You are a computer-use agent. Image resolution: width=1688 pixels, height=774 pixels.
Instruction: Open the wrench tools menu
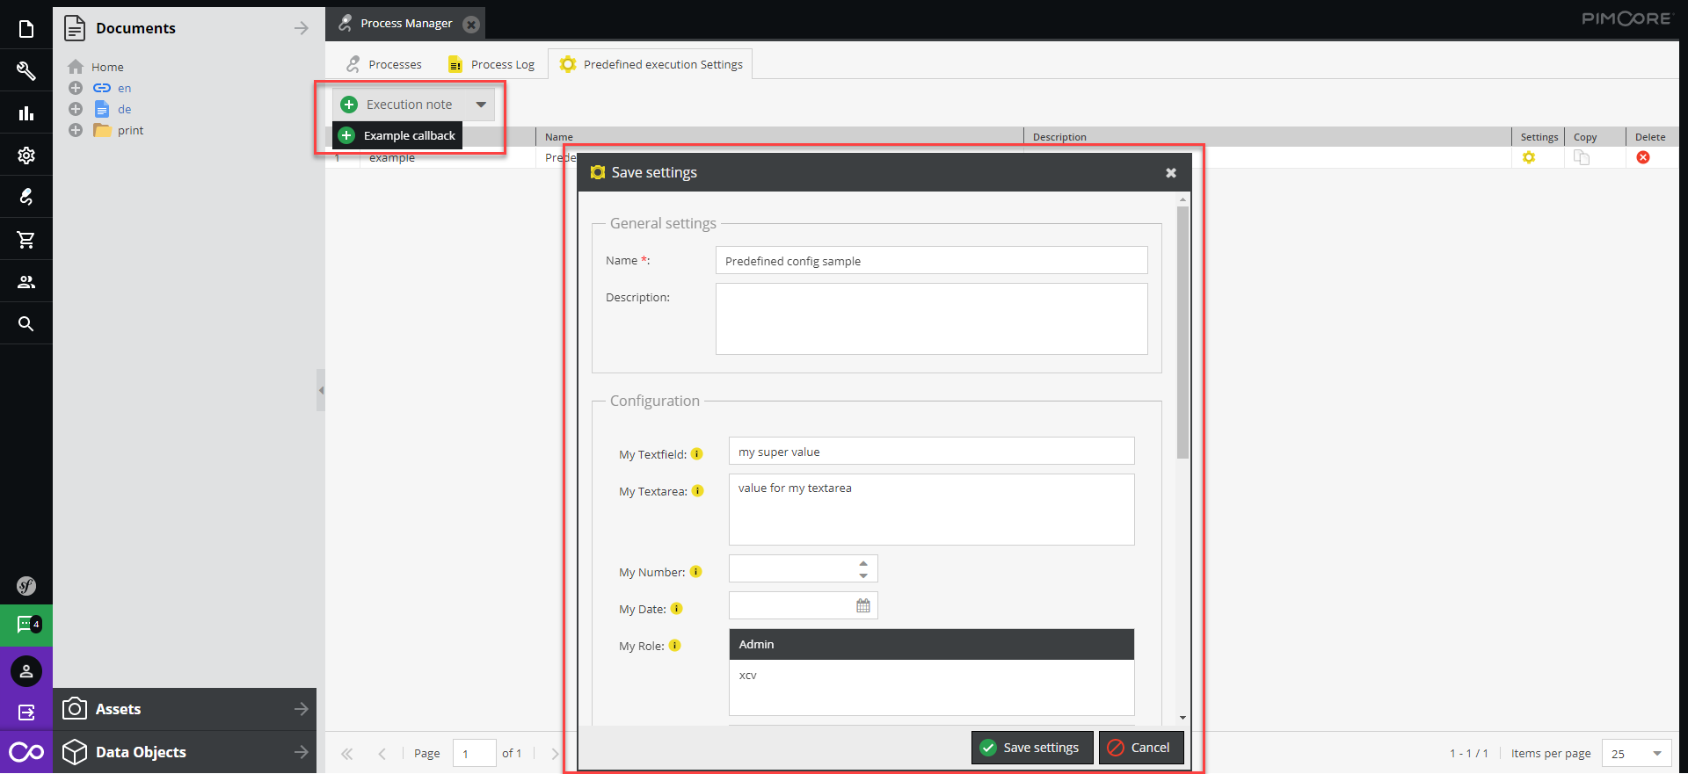26,71
